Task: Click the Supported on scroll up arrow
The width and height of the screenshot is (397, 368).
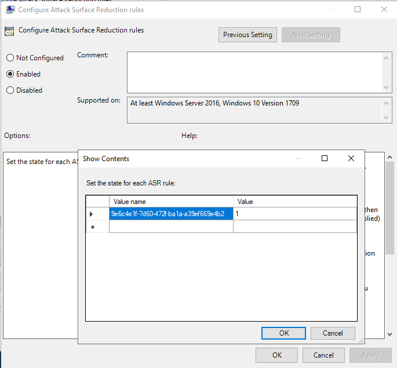Action: point(388,103)
